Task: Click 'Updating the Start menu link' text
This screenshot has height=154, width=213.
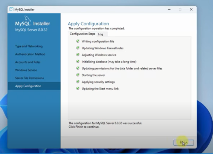Action: 100,89
